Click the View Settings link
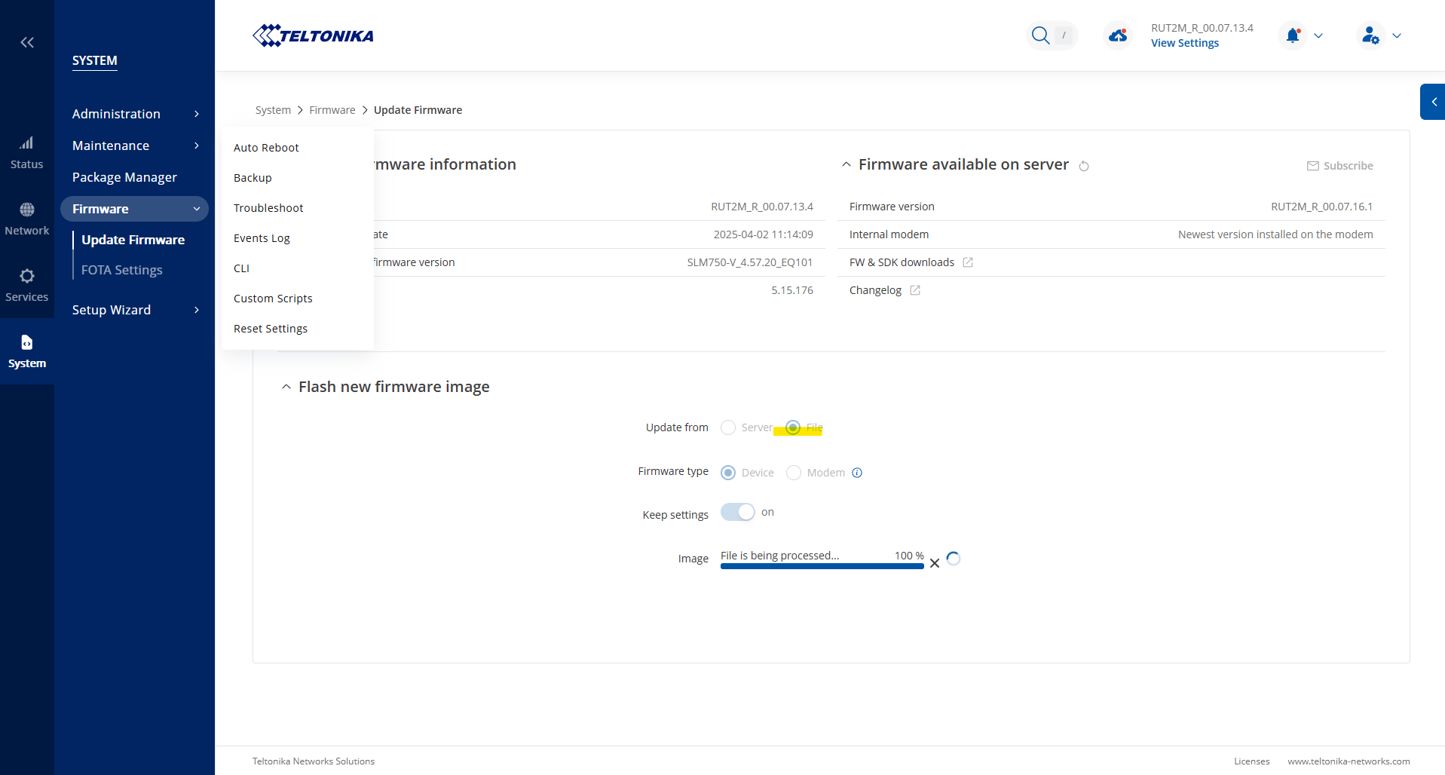The width and height of the screenshot is (1445, 775). click(x=1184, y=43)
